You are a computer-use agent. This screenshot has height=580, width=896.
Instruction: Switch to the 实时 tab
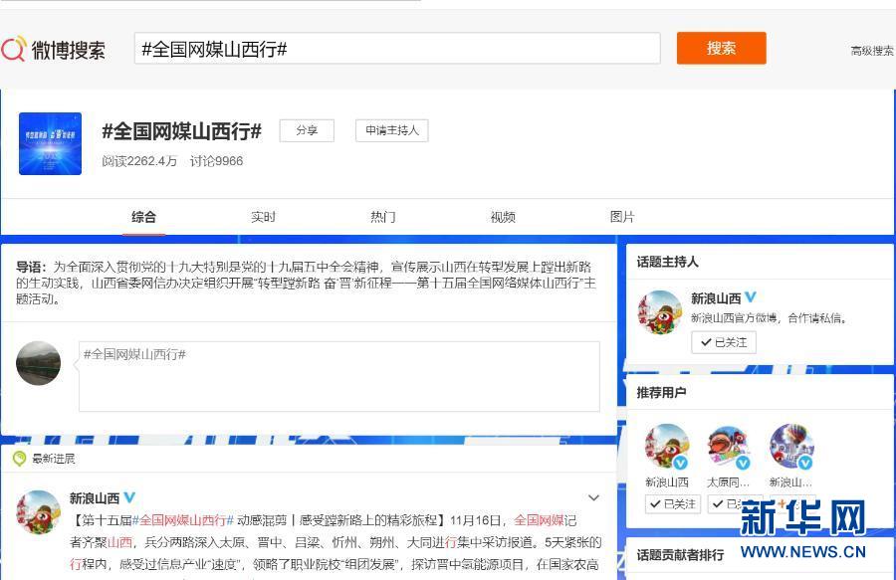pos(263,217)
